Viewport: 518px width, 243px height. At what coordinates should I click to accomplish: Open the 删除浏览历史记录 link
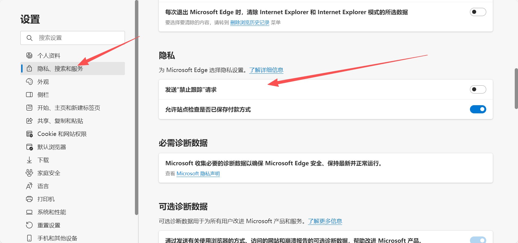coord(250,23)
